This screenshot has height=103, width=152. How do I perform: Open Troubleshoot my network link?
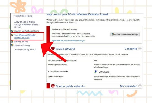coord(25,49)
